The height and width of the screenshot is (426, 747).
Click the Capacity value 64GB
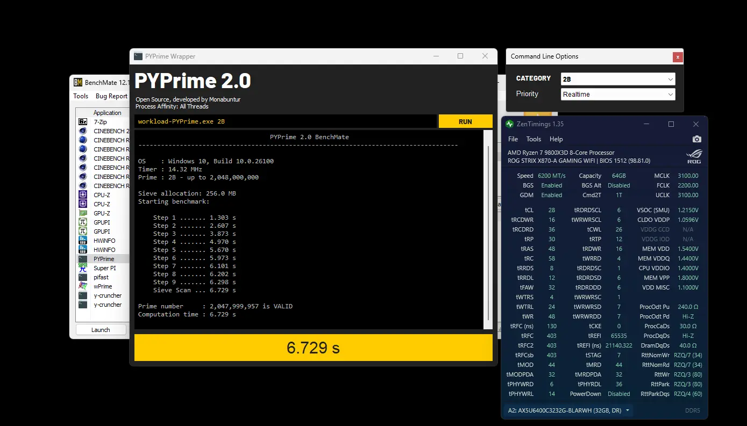click(618, 176)
